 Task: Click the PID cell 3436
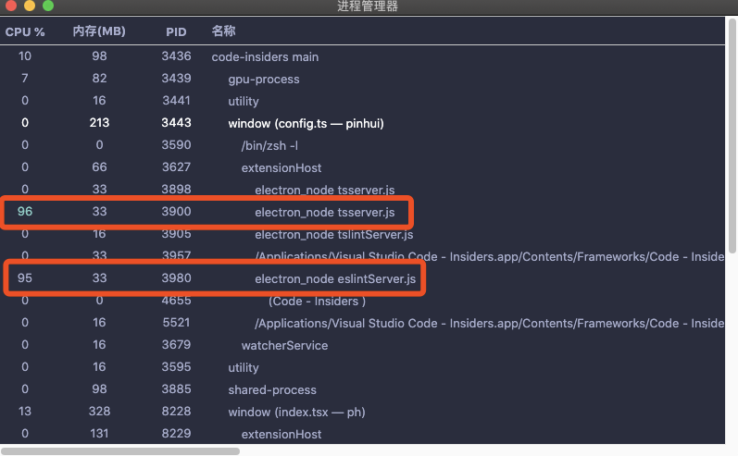[x=177, y=55]
